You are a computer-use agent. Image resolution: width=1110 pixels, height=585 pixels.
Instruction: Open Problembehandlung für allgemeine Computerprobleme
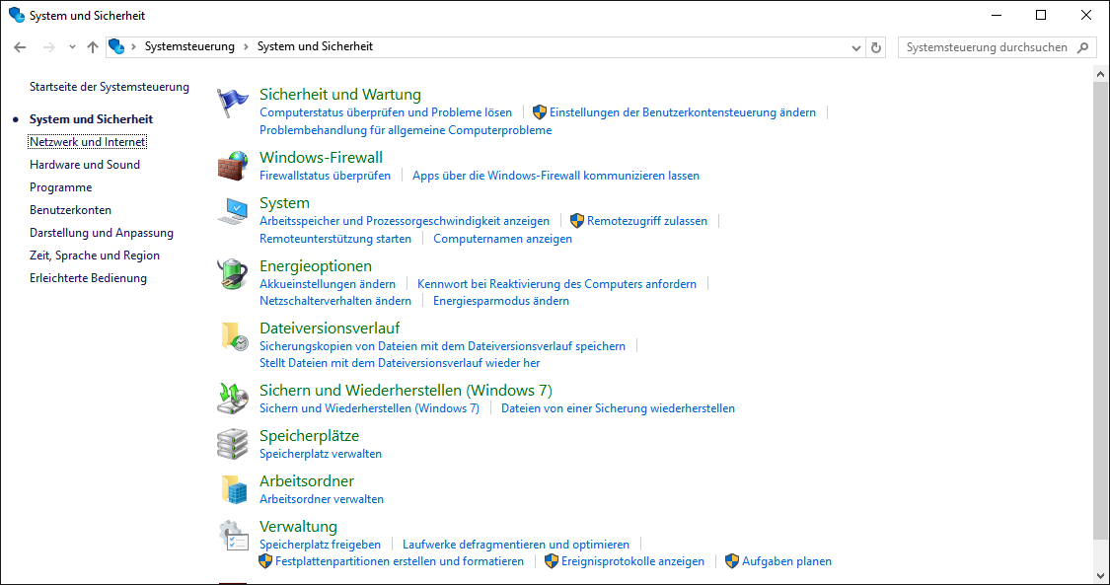coord(406,130)
